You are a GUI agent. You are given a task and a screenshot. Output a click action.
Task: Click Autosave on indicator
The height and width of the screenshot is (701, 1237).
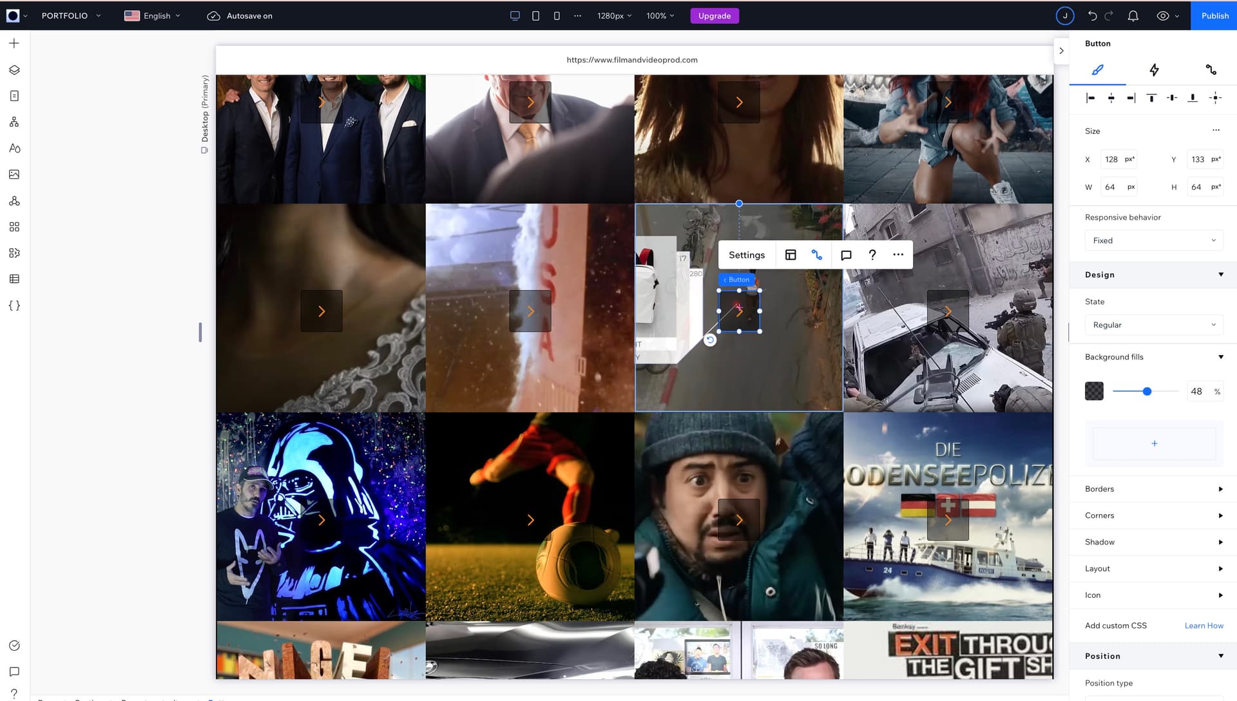[x=240, y=15]
